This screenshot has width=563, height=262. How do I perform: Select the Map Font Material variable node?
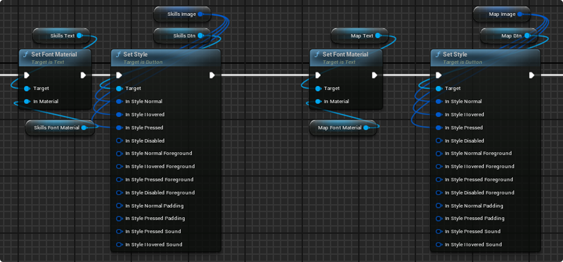tap(339, 128)
